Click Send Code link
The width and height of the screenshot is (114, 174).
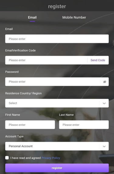(98, 60)
